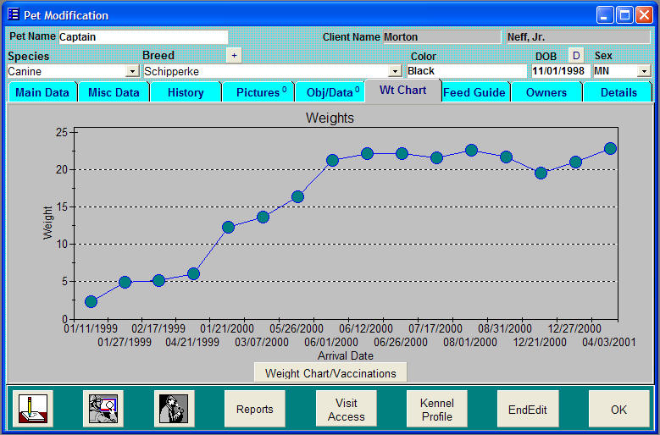Select the Pictures tab

coord(258,92)
